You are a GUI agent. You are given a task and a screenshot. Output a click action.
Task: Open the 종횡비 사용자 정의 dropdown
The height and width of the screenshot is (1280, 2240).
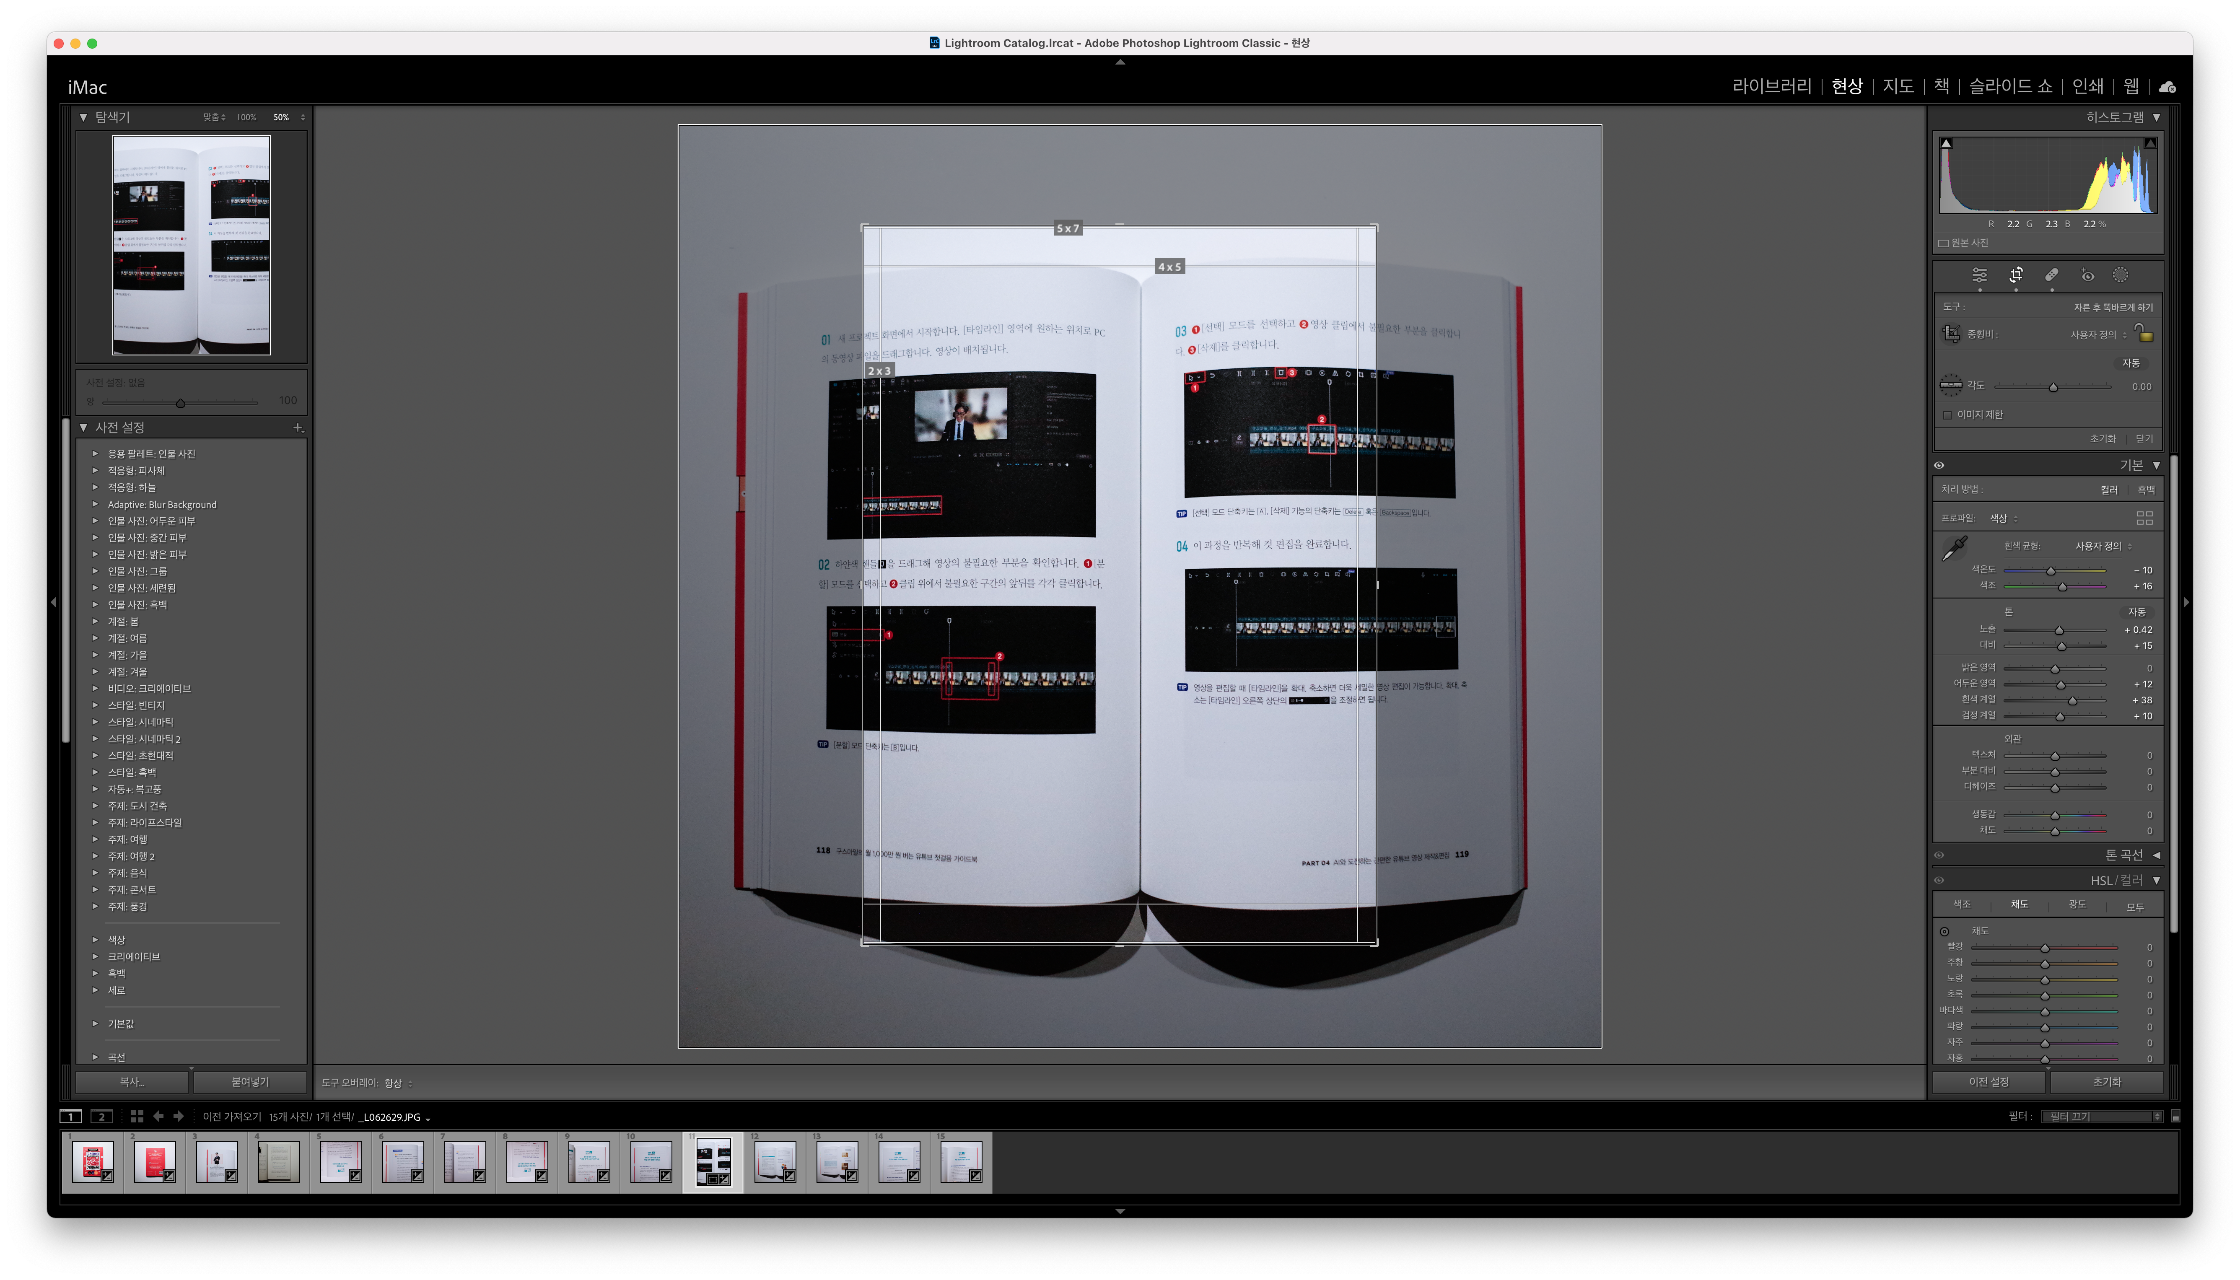2097,334
